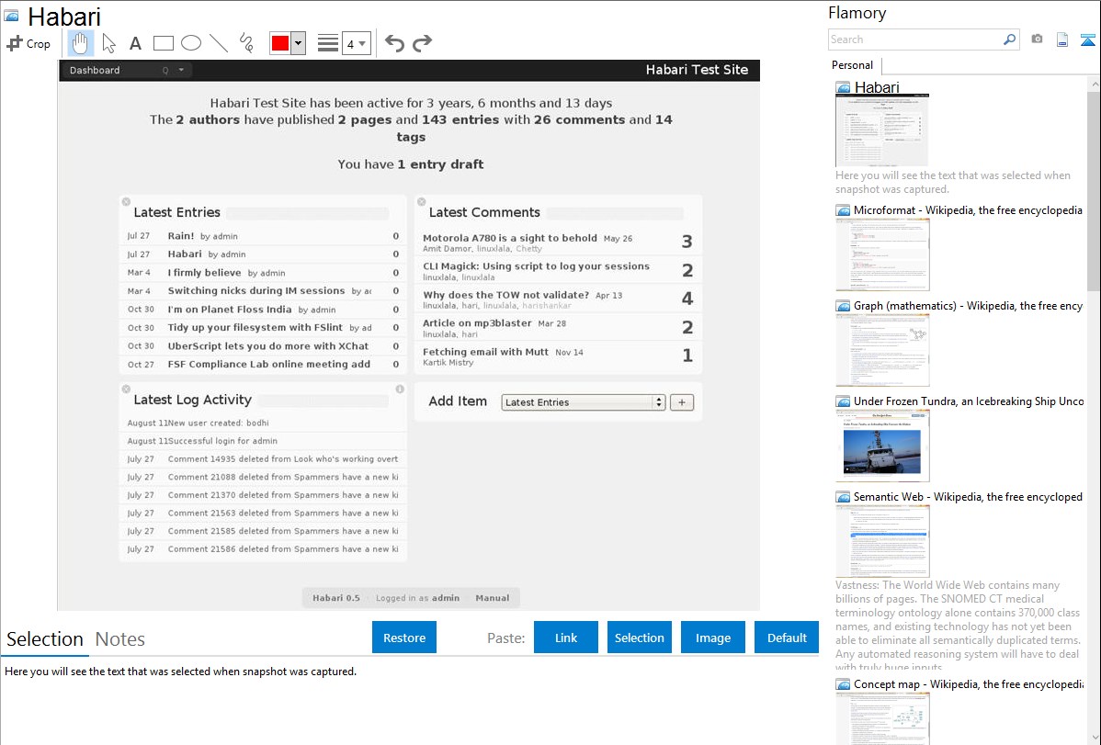The height and width of the screenshot is (745, 1101).
Task: Open I'm on Planet Floss India entry
Action: pos(230,309)
